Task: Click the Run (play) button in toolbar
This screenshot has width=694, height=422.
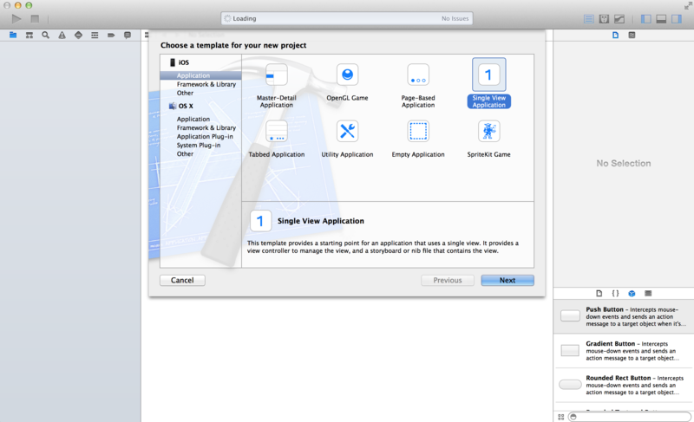Action: pos(16,18)
